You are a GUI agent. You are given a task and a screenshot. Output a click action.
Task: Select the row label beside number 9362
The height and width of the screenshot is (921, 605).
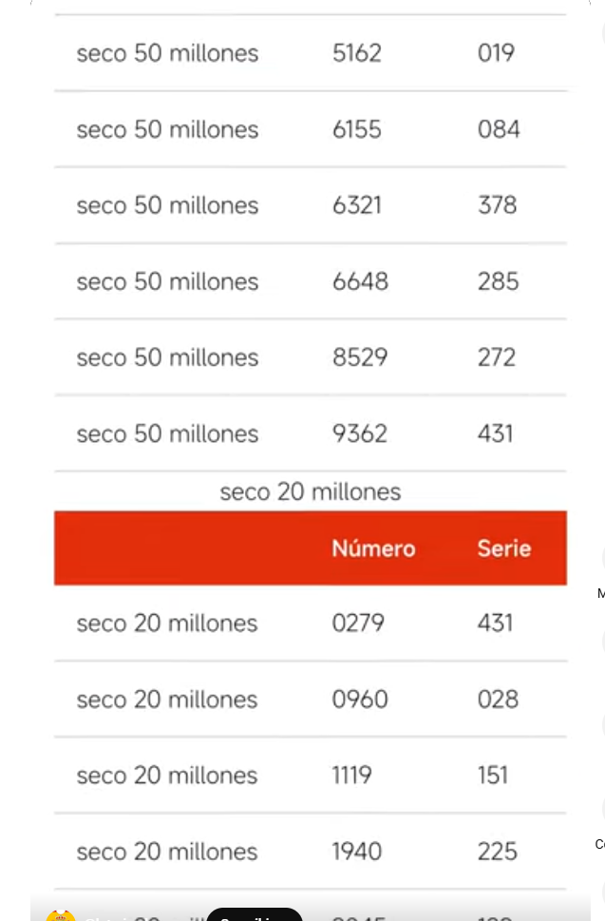[167, 434]
